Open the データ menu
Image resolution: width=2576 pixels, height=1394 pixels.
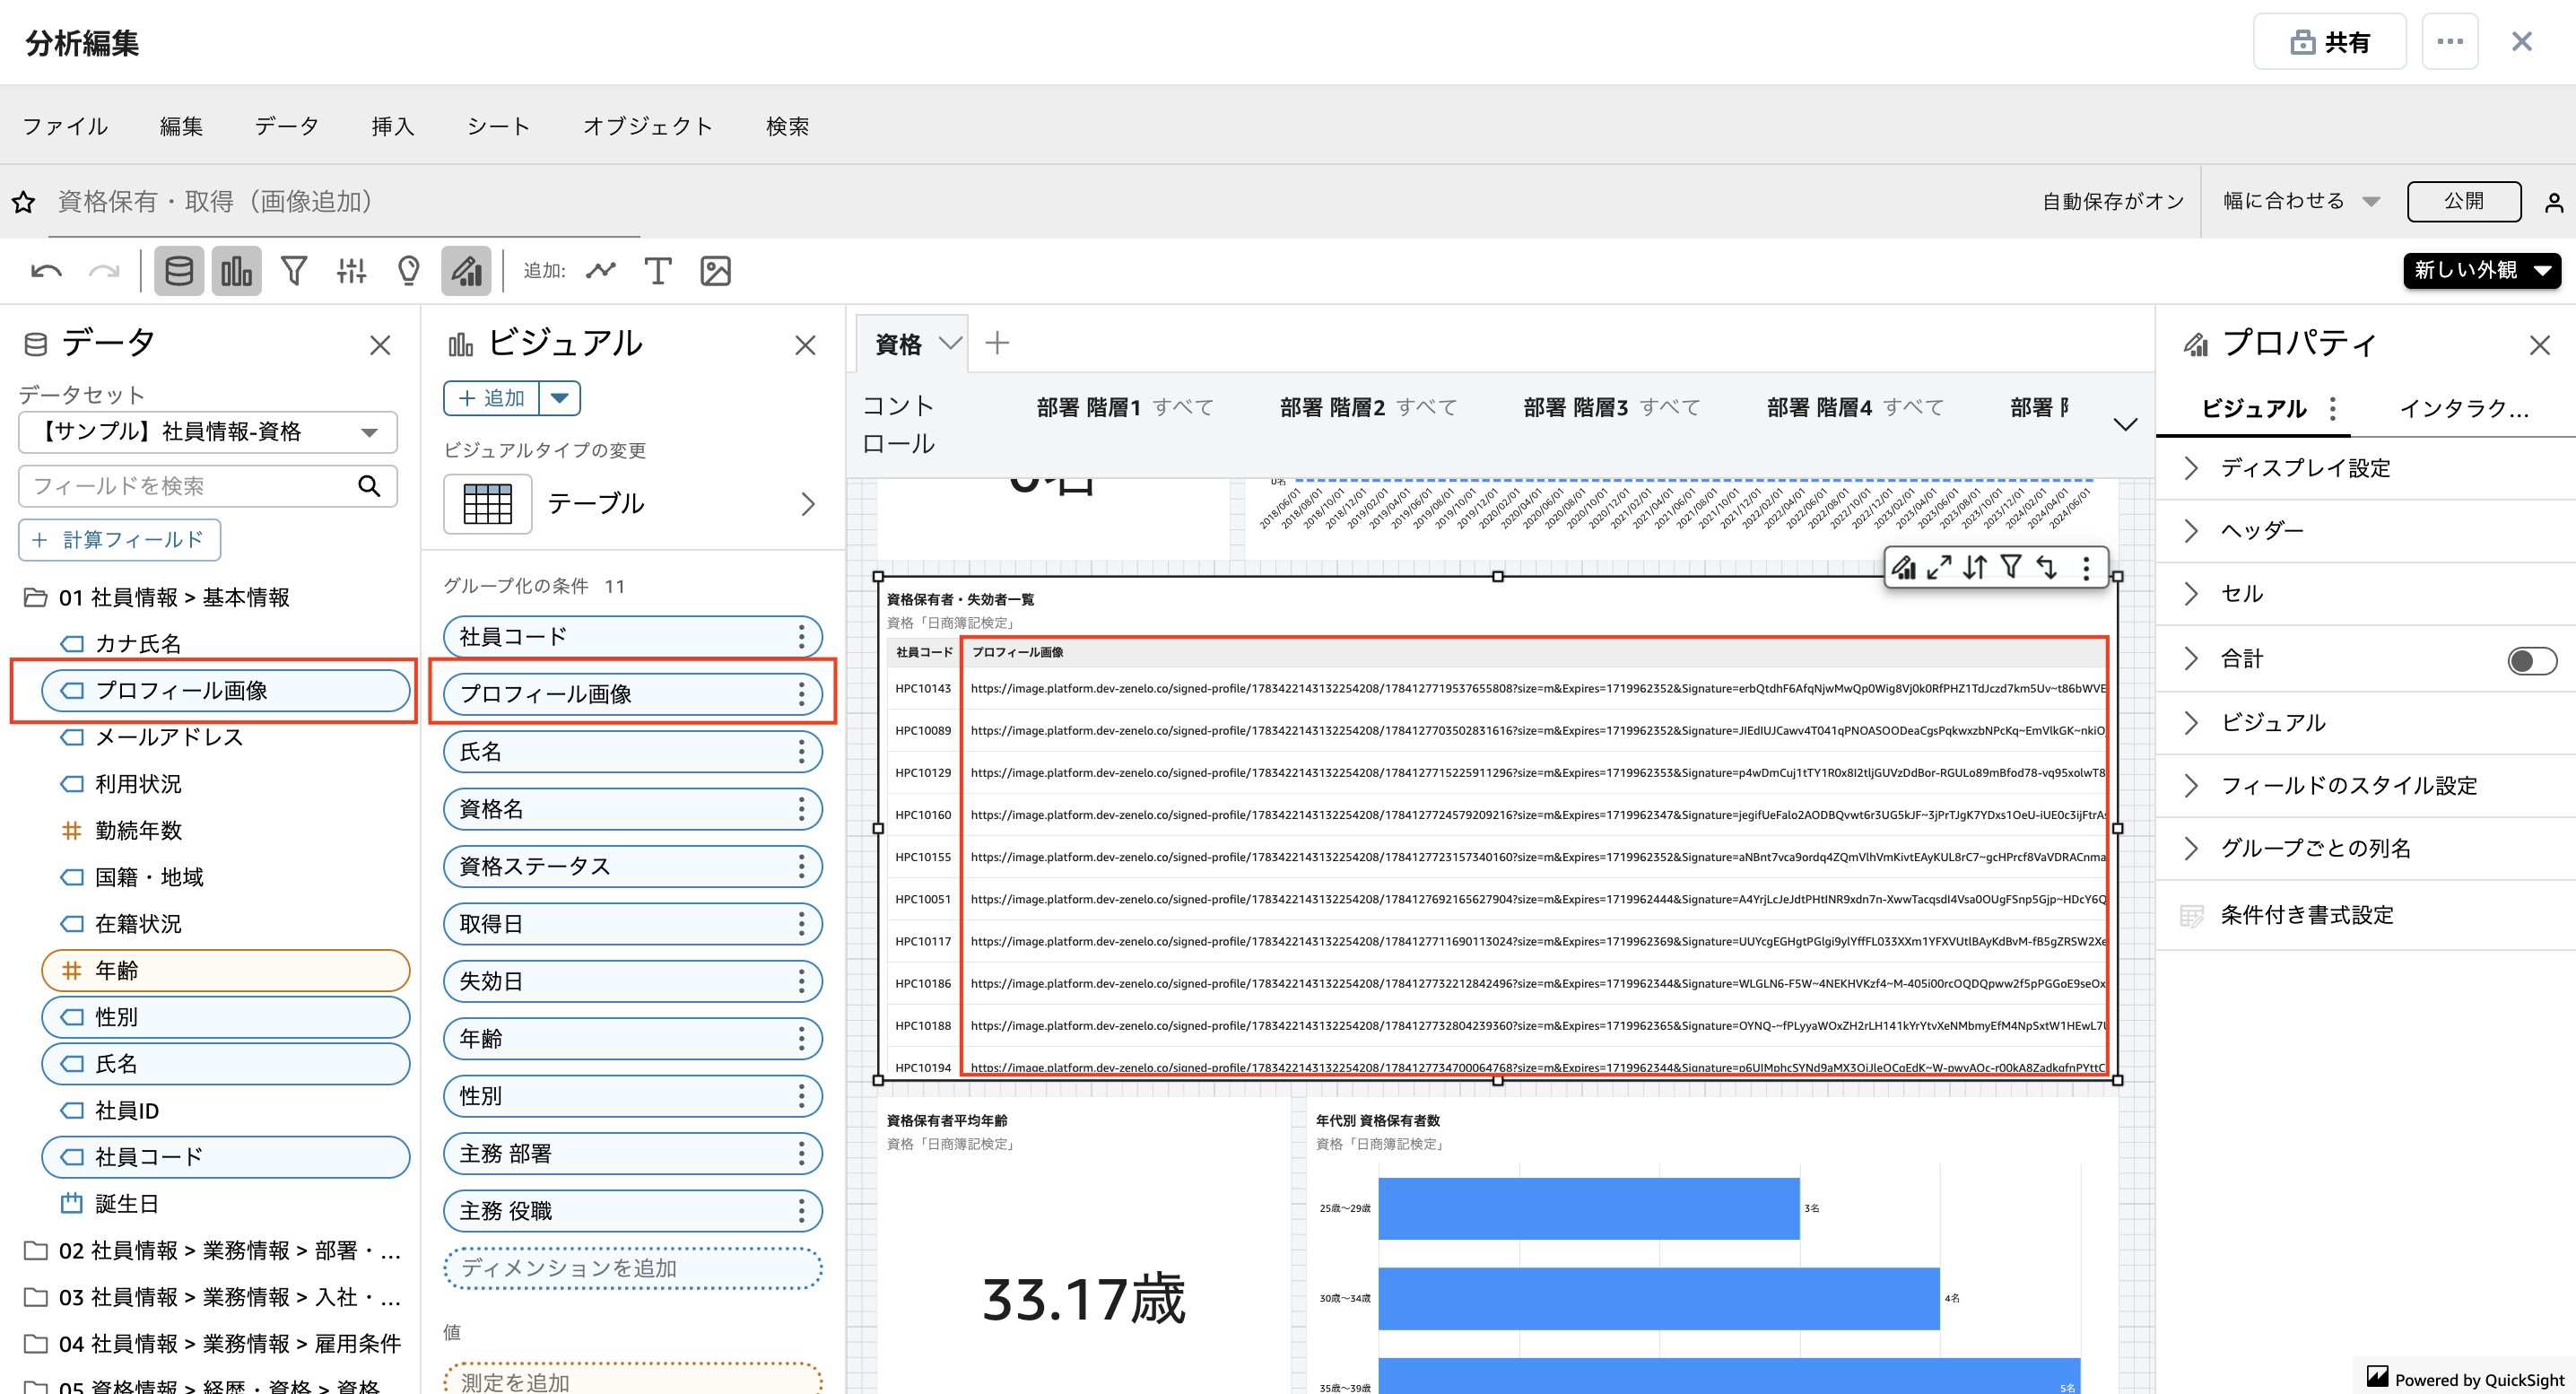[x=286, y=126]
